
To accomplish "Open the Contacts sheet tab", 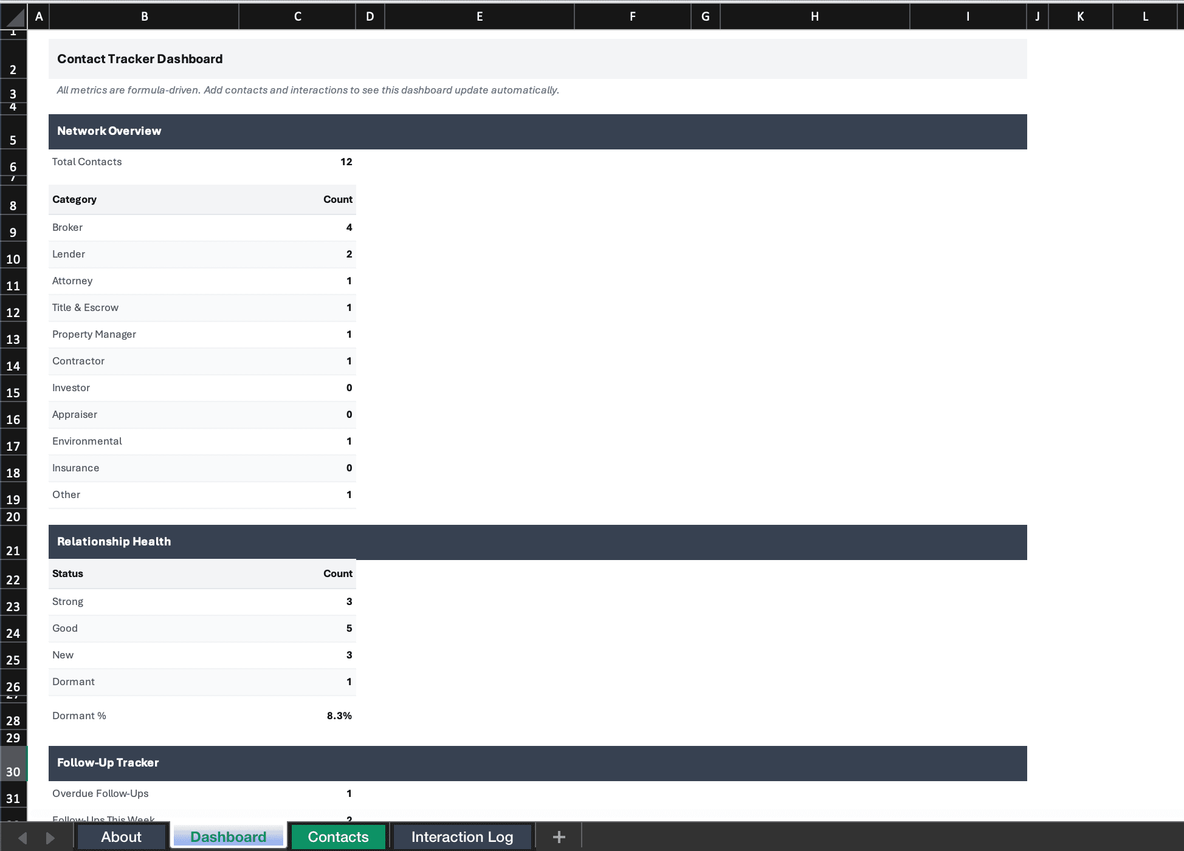I will (338, 836).
